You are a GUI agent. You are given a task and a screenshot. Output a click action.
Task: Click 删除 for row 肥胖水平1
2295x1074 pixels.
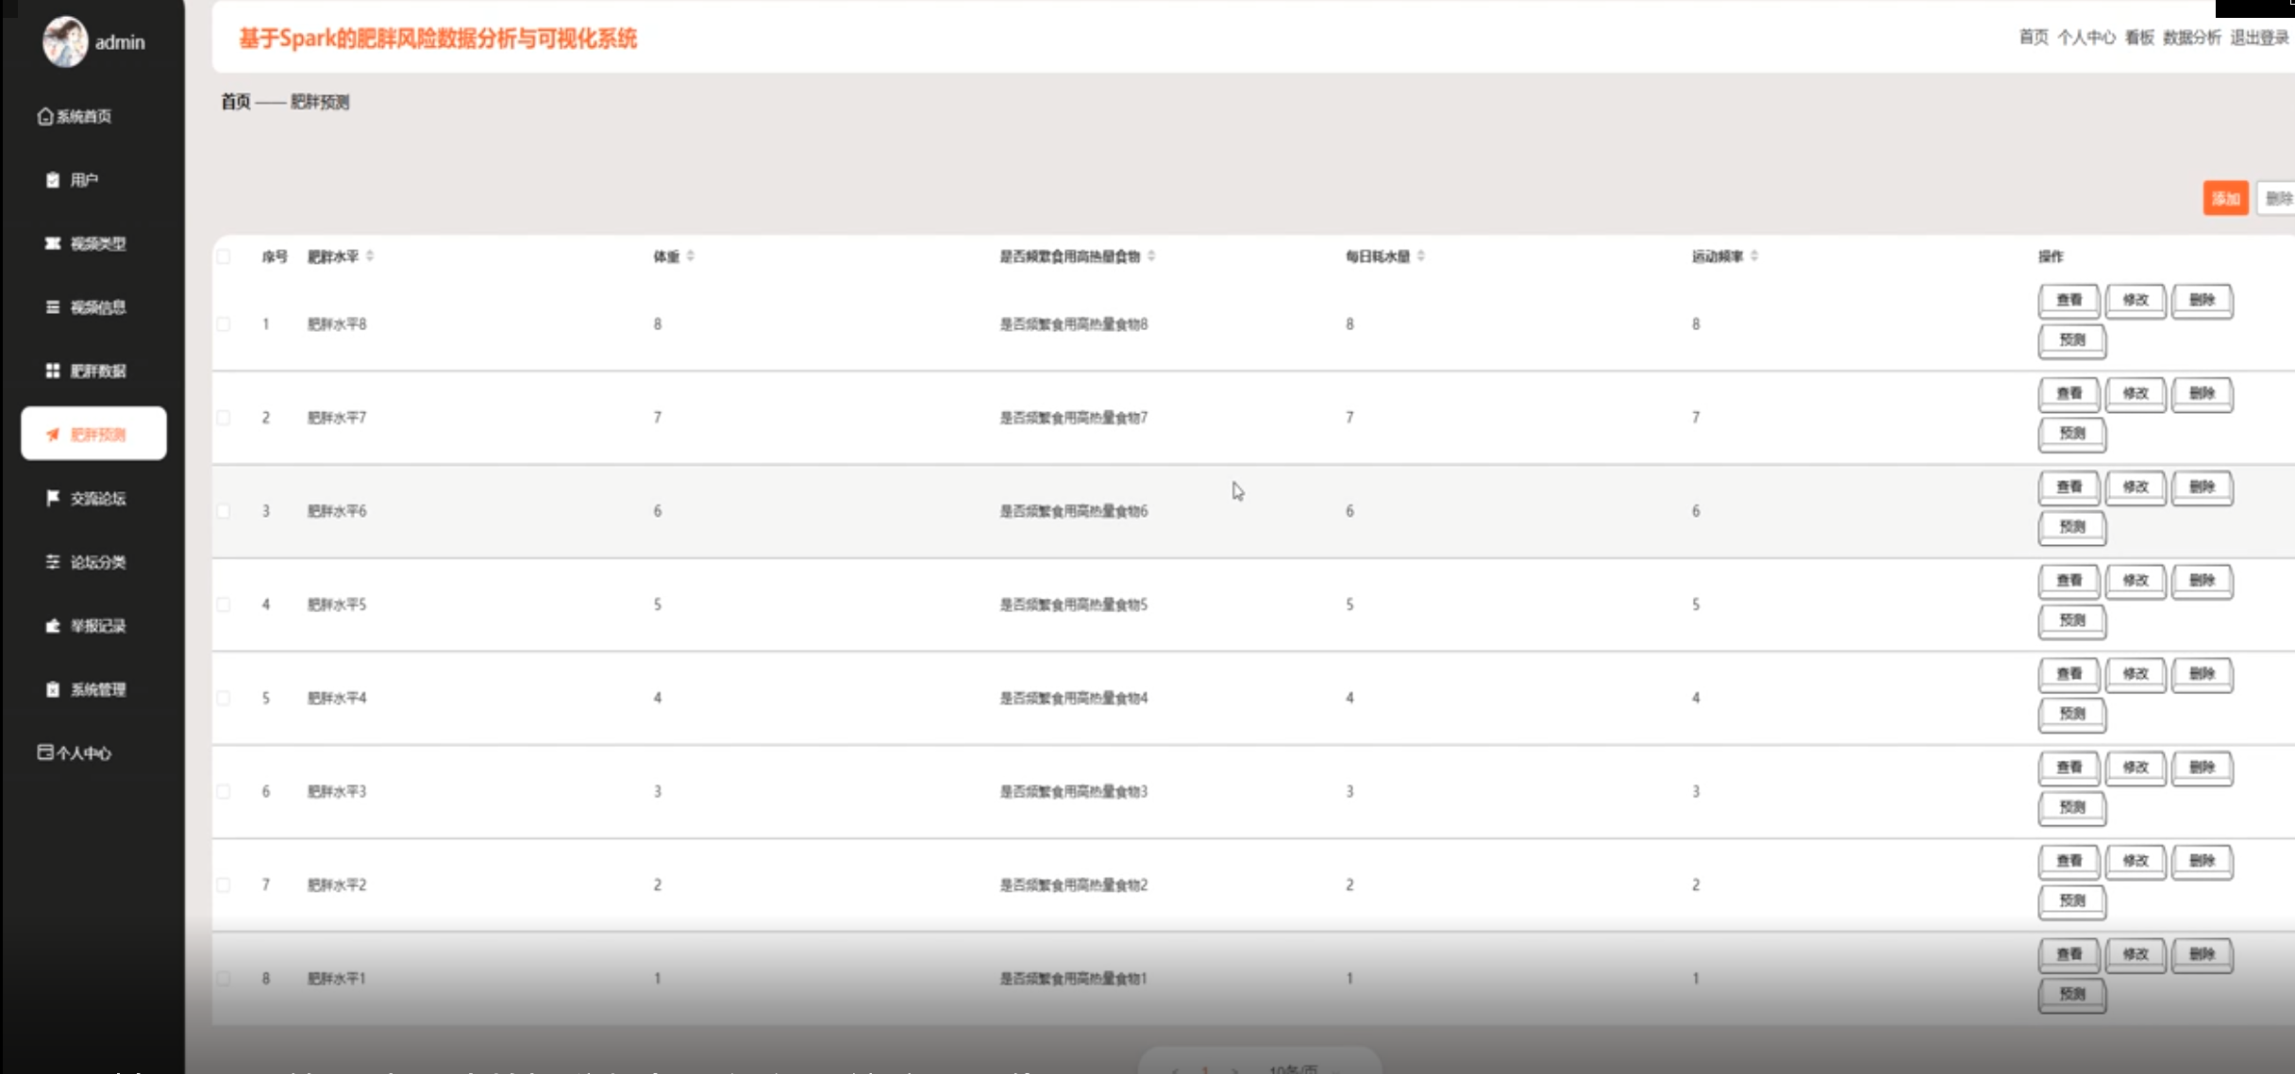(x=2203, y=954)
